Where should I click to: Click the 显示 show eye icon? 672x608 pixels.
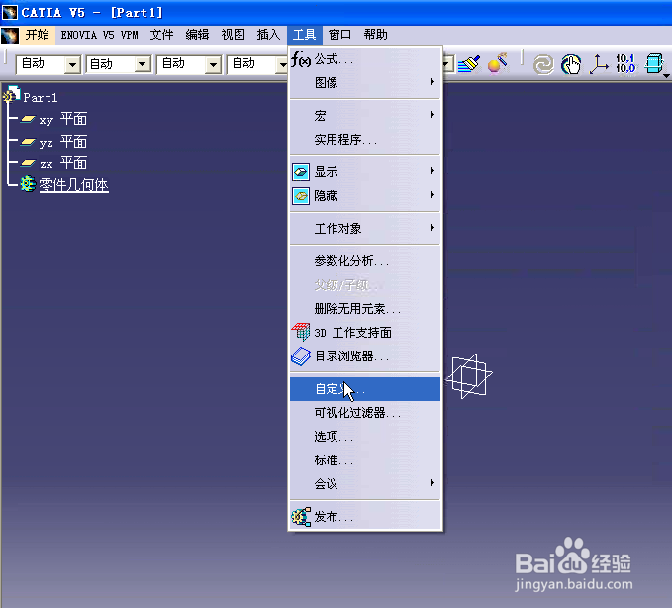[301, 172]
